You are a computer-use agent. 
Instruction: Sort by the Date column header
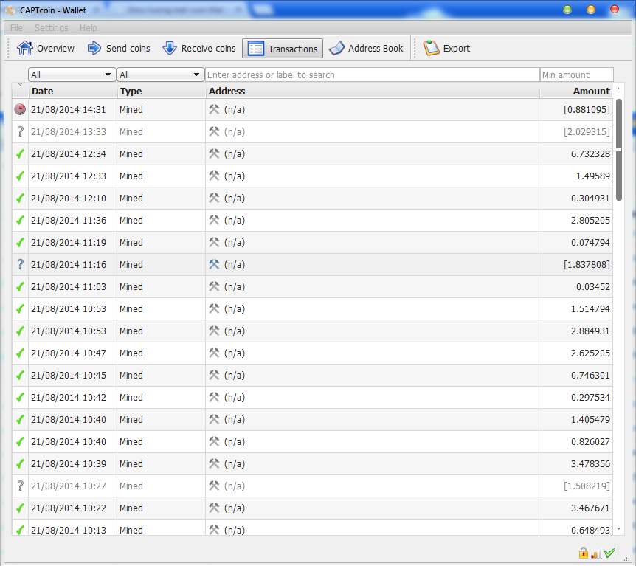pyautogui.click(x=72, y=91)
